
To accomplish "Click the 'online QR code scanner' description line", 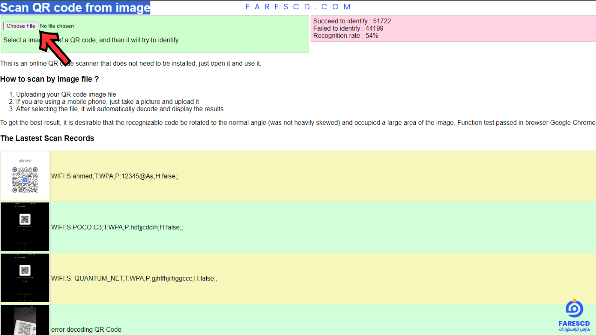I will [131, 63].
